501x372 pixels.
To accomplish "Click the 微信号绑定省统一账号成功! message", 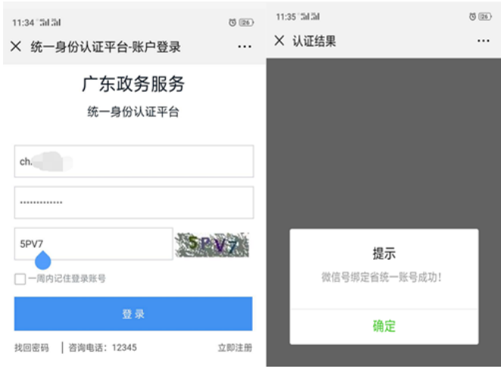I will coord(381,277).
